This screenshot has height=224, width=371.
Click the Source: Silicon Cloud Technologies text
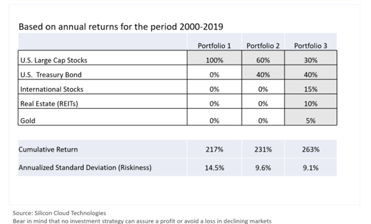(x=59, y=213)
